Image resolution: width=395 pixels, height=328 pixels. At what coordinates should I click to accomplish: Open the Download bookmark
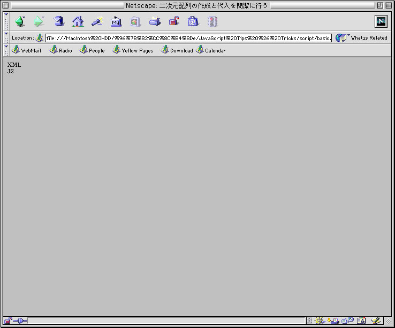click(177, 50)
